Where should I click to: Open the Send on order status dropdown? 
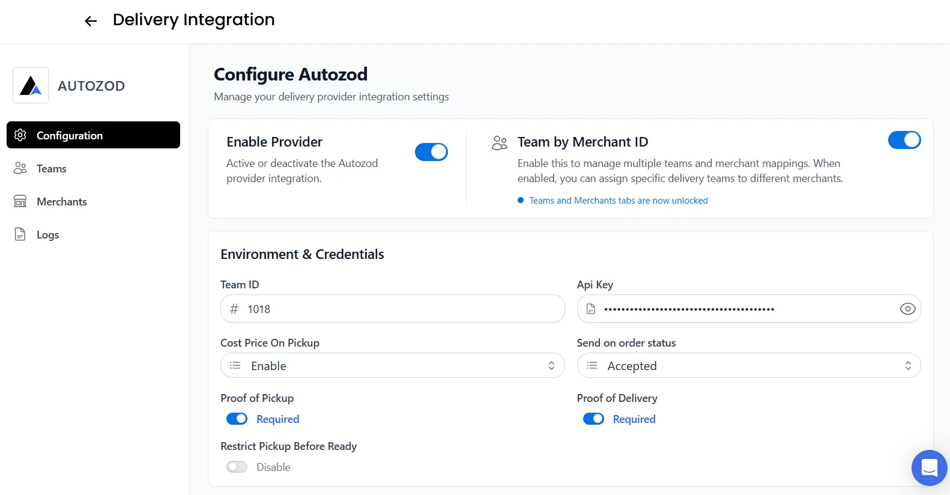(749, 365)
